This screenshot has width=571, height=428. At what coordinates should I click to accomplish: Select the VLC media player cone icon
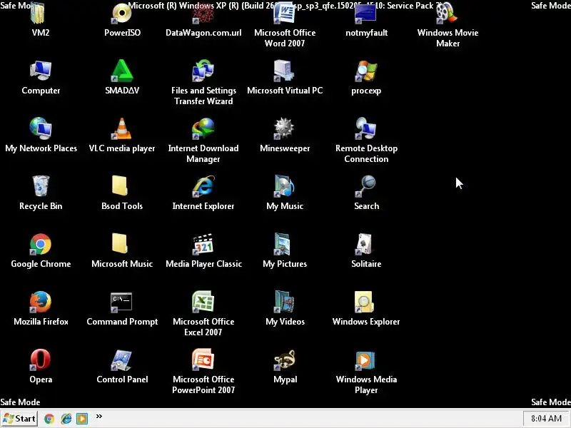(x=122, y=128)
